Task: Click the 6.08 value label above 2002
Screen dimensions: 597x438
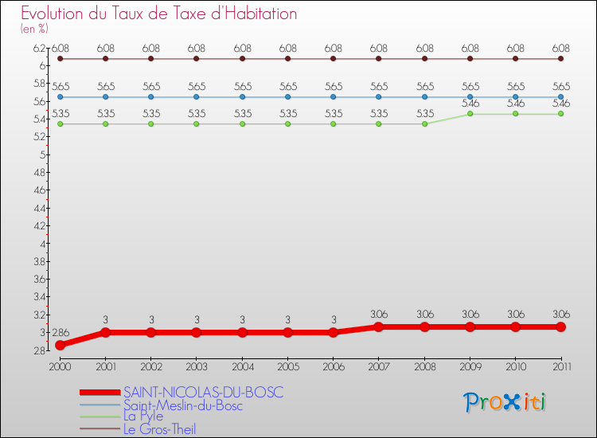Action: tap(151, 49)
